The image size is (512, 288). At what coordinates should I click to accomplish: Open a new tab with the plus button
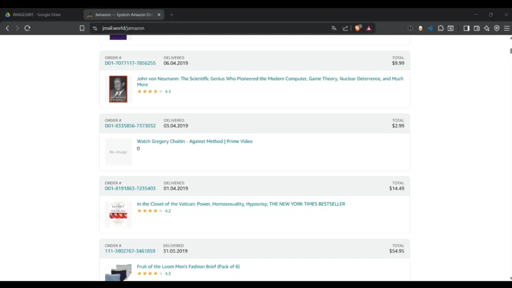(172, 15)
